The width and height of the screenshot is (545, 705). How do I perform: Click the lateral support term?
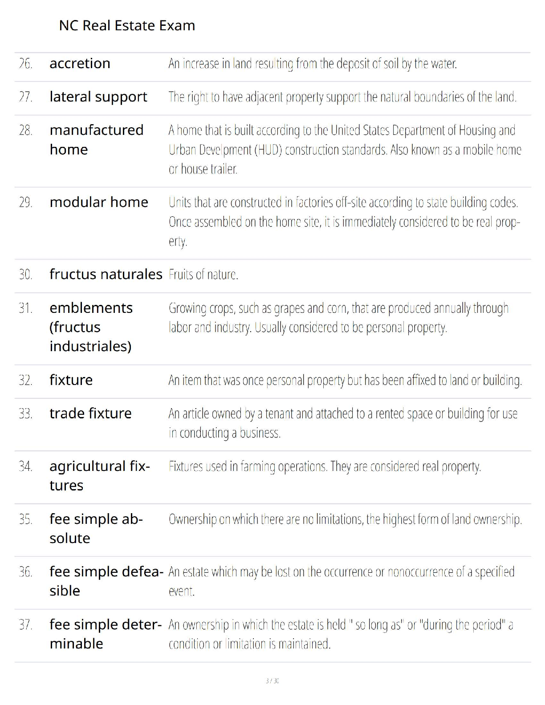[98, 97]
